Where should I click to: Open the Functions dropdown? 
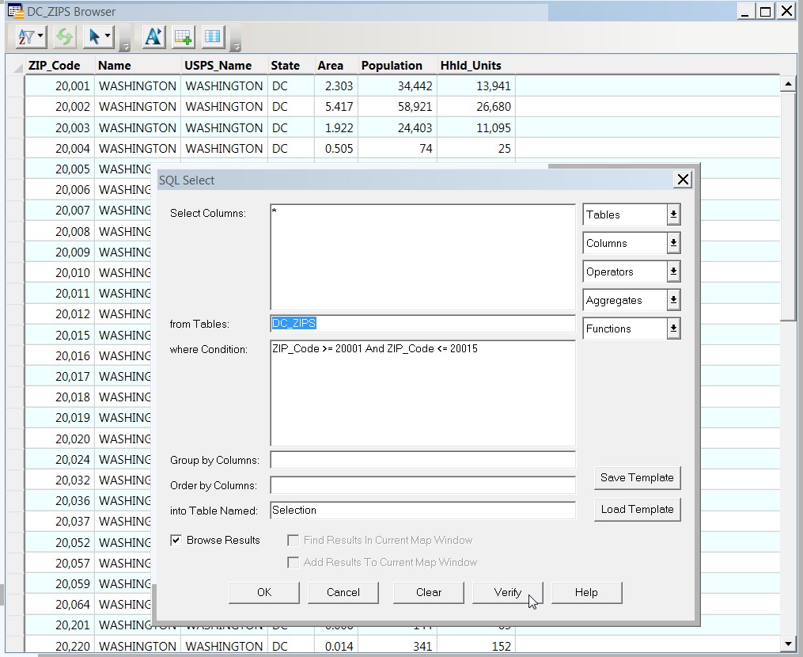click(x=672, y=328)
